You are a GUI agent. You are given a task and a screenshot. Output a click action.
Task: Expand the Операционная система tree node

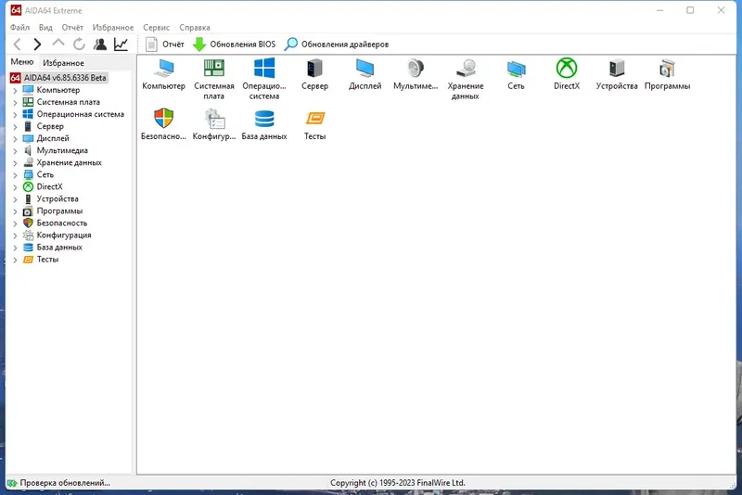(15, 114)
